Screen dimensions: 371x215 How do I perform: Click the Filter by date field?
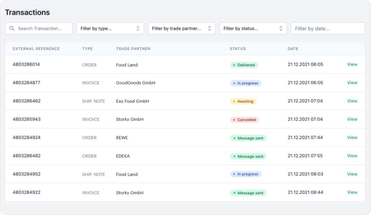[x=328, y=29]
